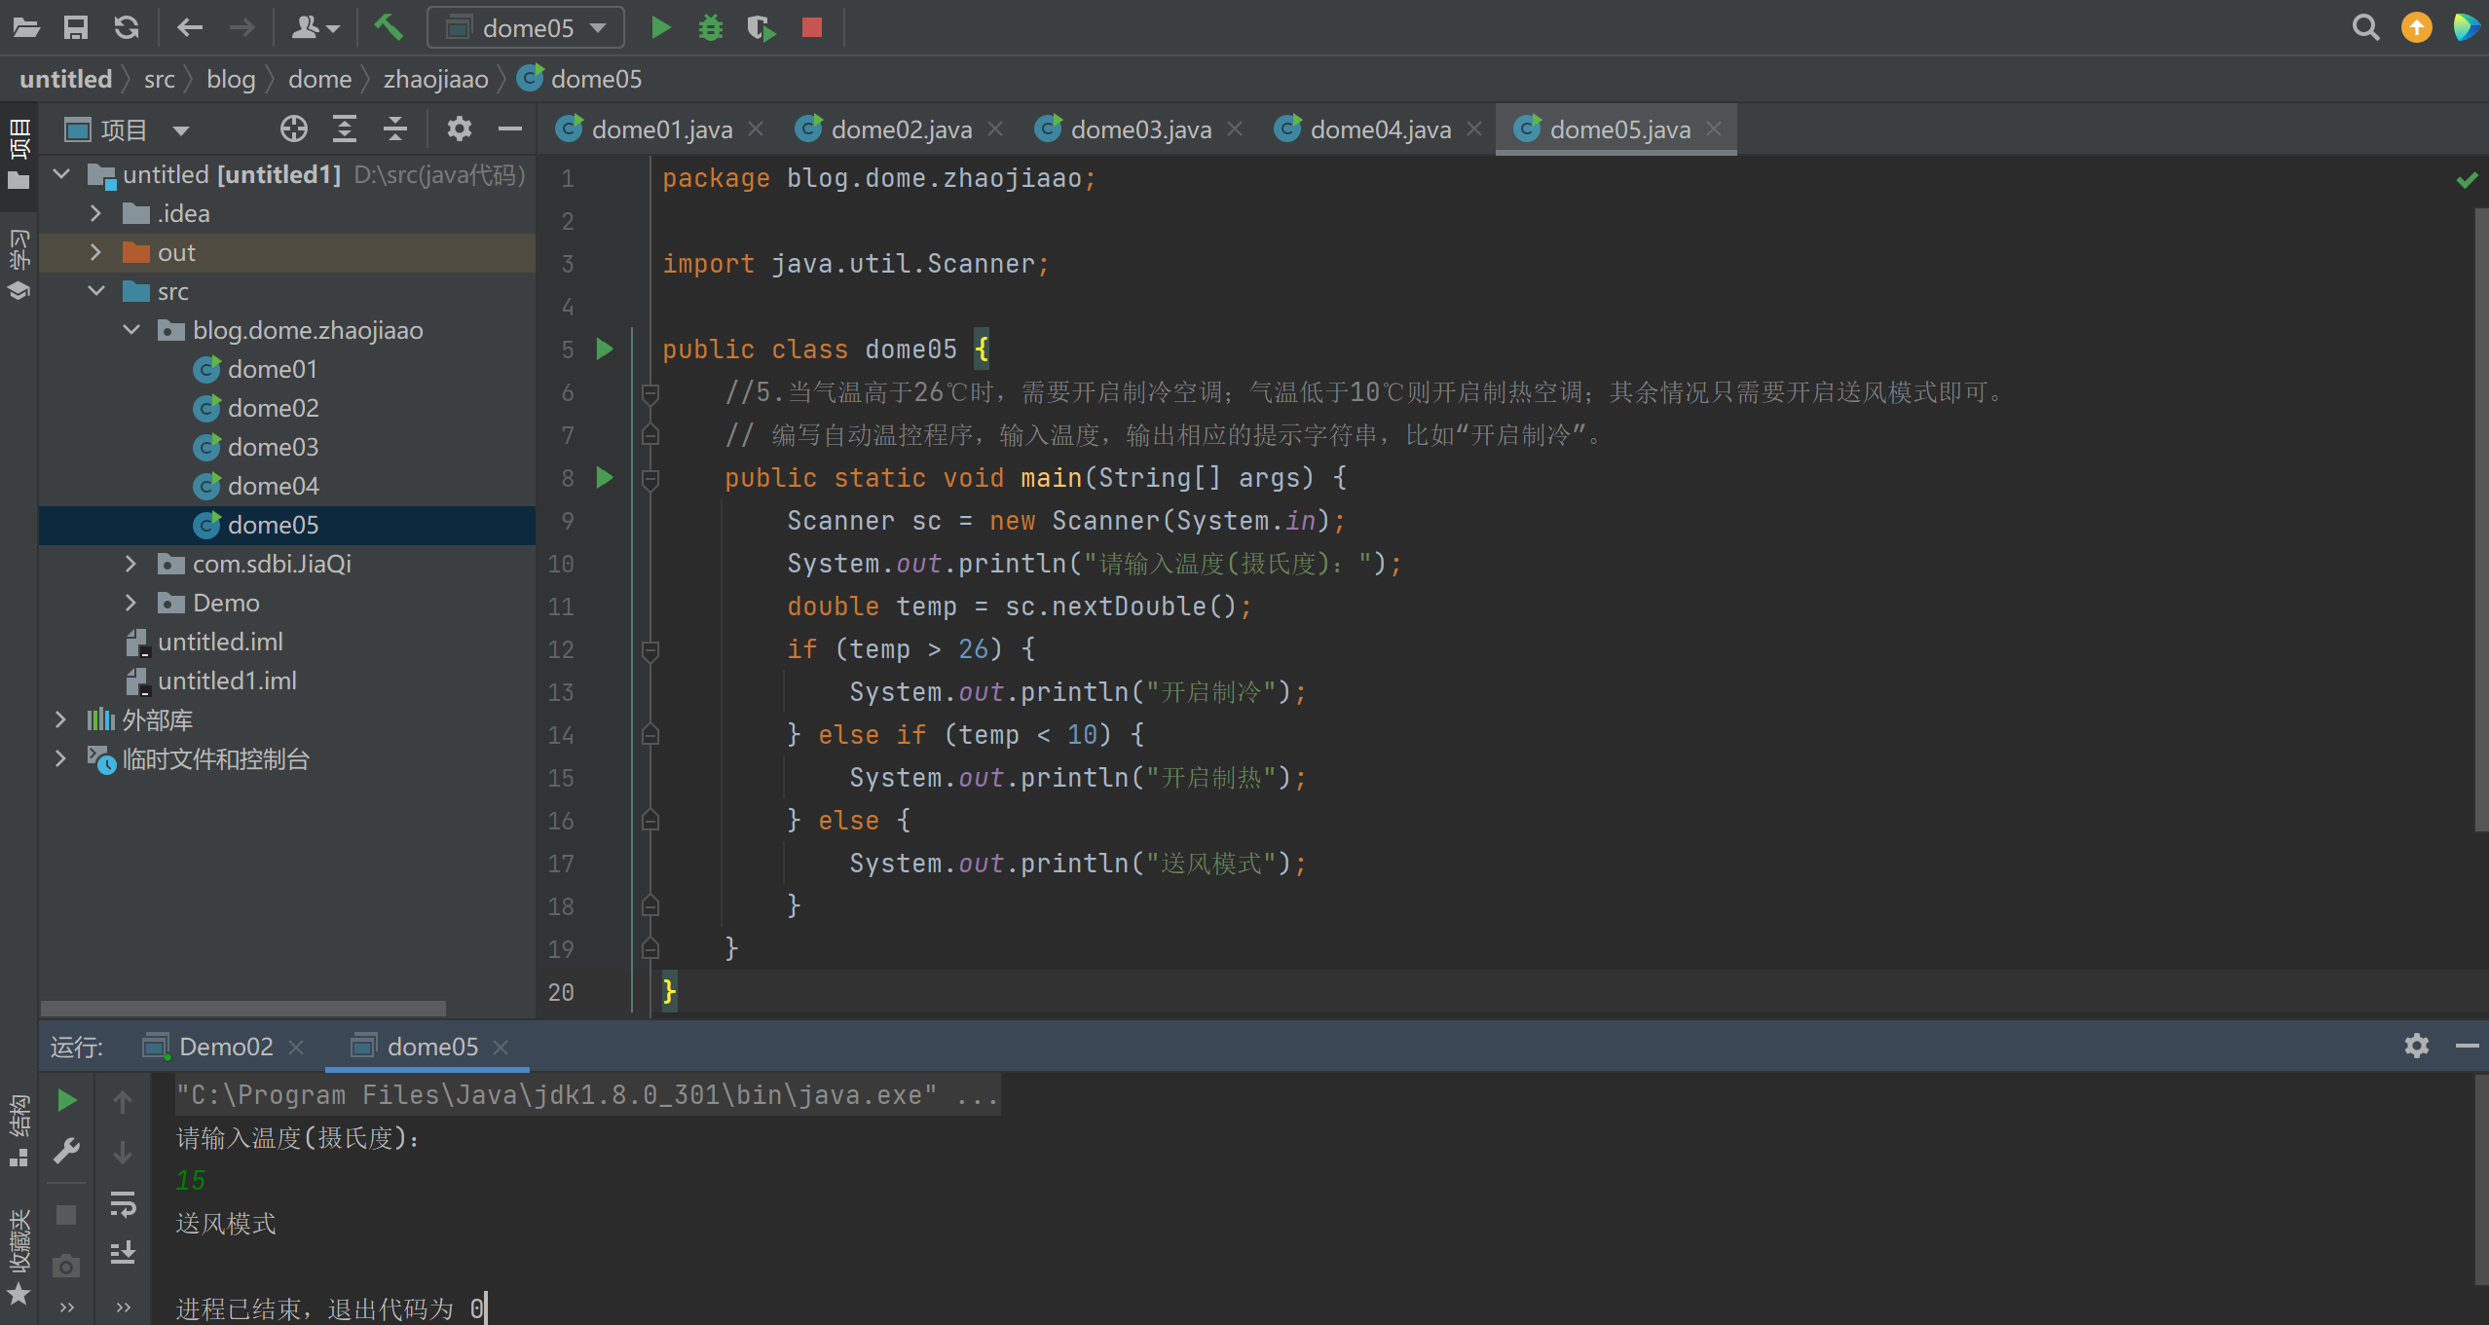Click the Run gutter arrow beside the main method

coord(605,477)
